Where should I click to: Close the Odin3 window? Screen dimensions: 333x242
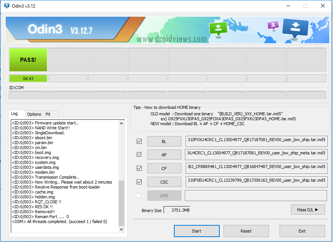(x=323, y=6)
